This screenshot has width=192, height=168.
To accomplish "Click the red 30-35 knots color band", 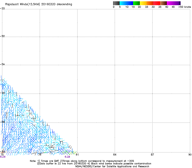I will coord(157,3).
